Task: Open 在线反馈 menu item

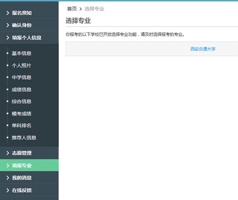Action: pos(29,190)
